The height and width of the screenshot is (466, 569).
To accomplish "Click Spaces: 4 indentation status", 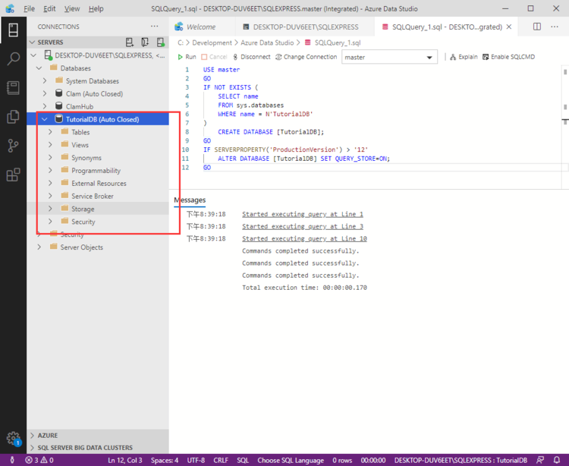I will click(x=165, y=460).
